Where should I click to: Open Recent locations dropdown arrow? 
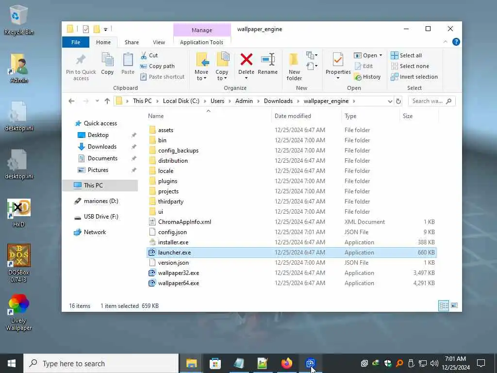(97, 101)
